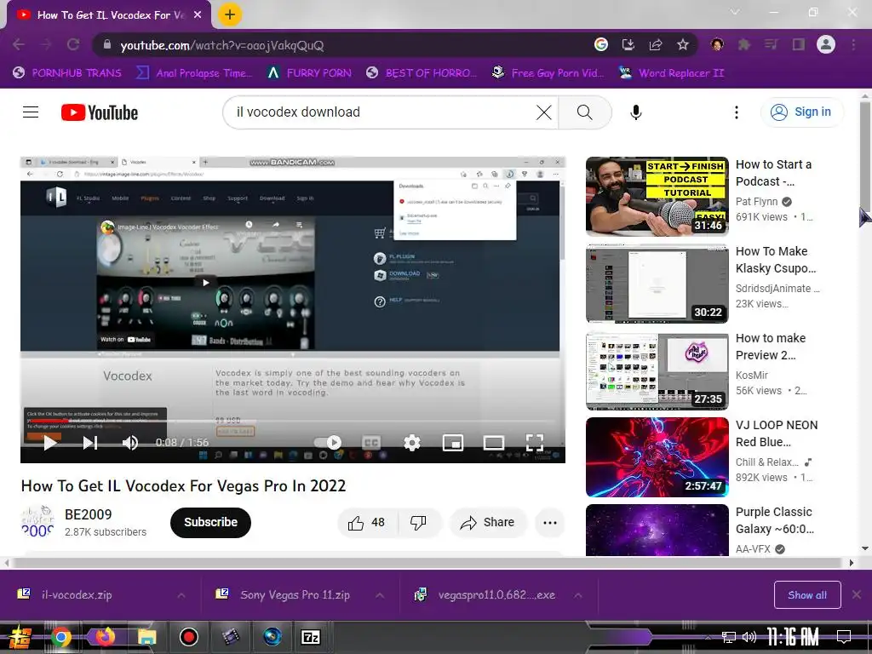Close the downloads bar
The width and height of the screenshot is (872, 654).
[x=857, y=595]
